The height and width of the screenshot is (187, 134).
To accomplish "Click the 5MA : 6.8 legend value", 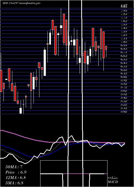I will point(14,183).
